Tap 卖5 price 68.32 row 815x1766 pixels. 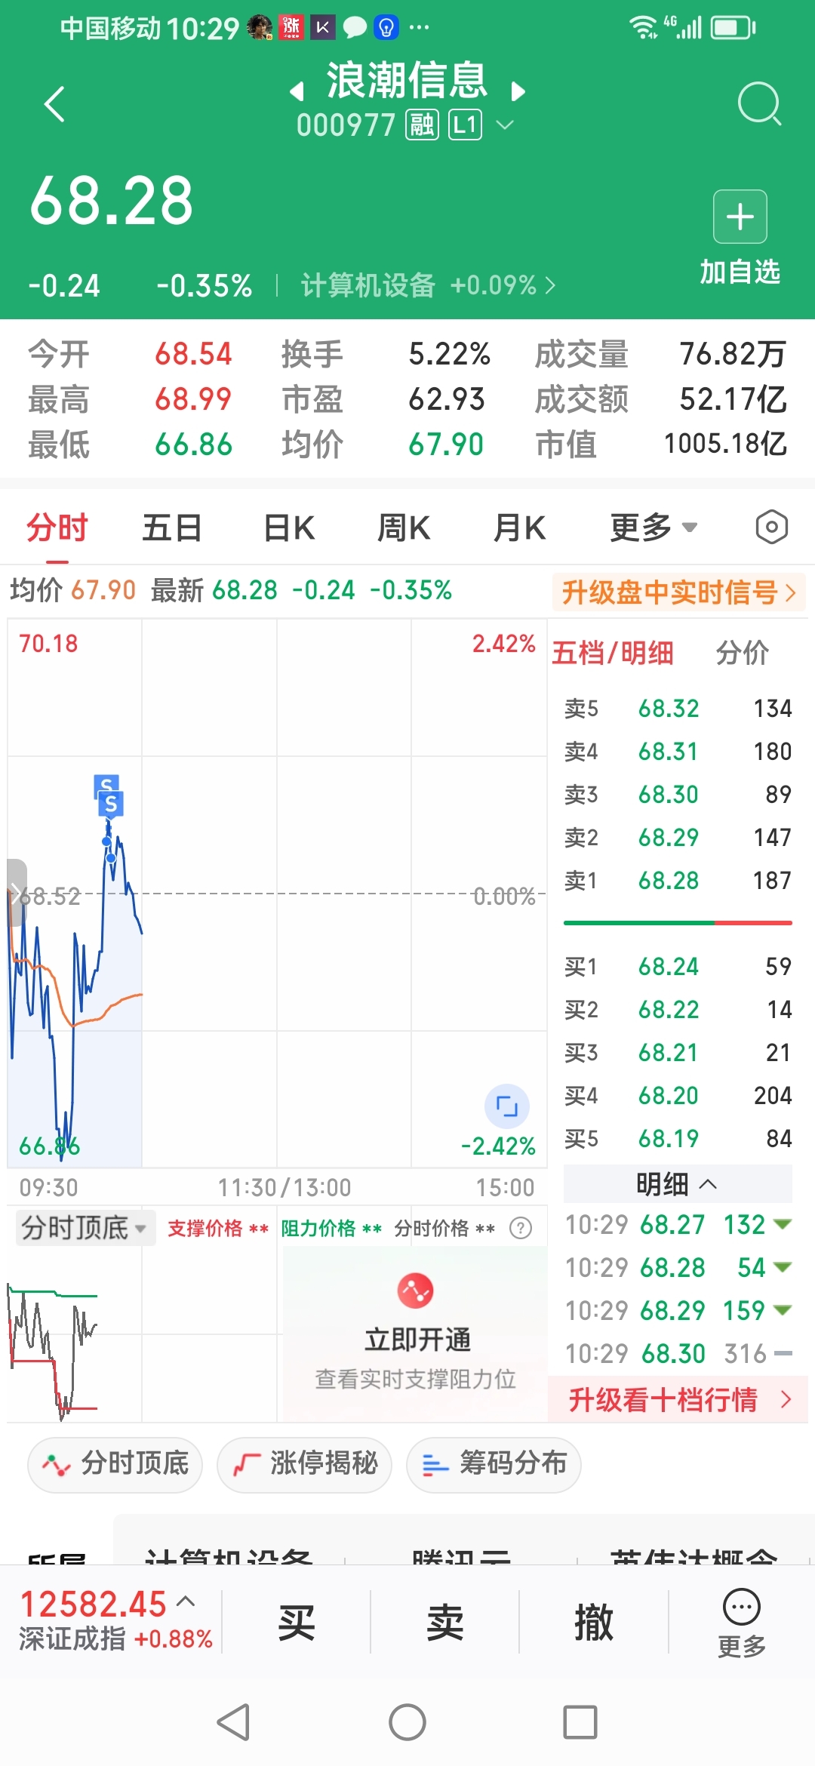[678, 708]
